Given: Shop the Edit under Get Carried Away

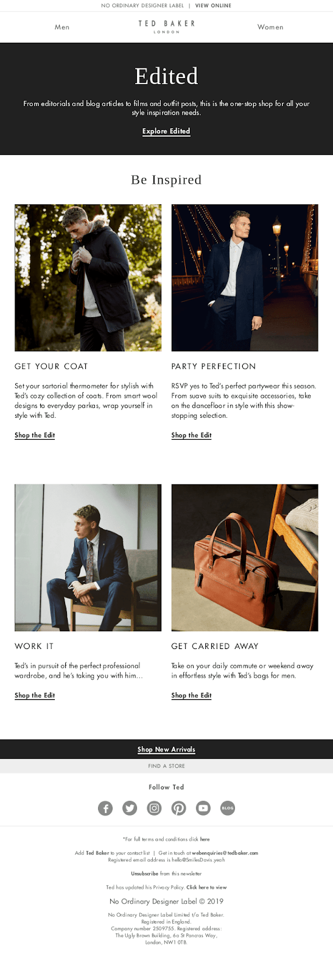Looking at the screenshot, I should pyautogui.click(x=191, y=695).
